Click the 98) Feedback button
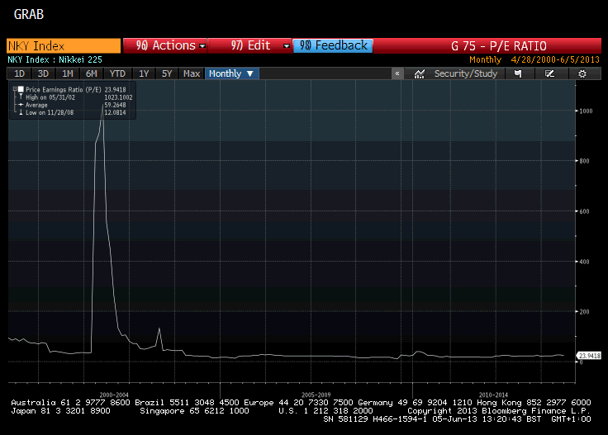The height and width of the screenshot is (435, 608). 333,45
